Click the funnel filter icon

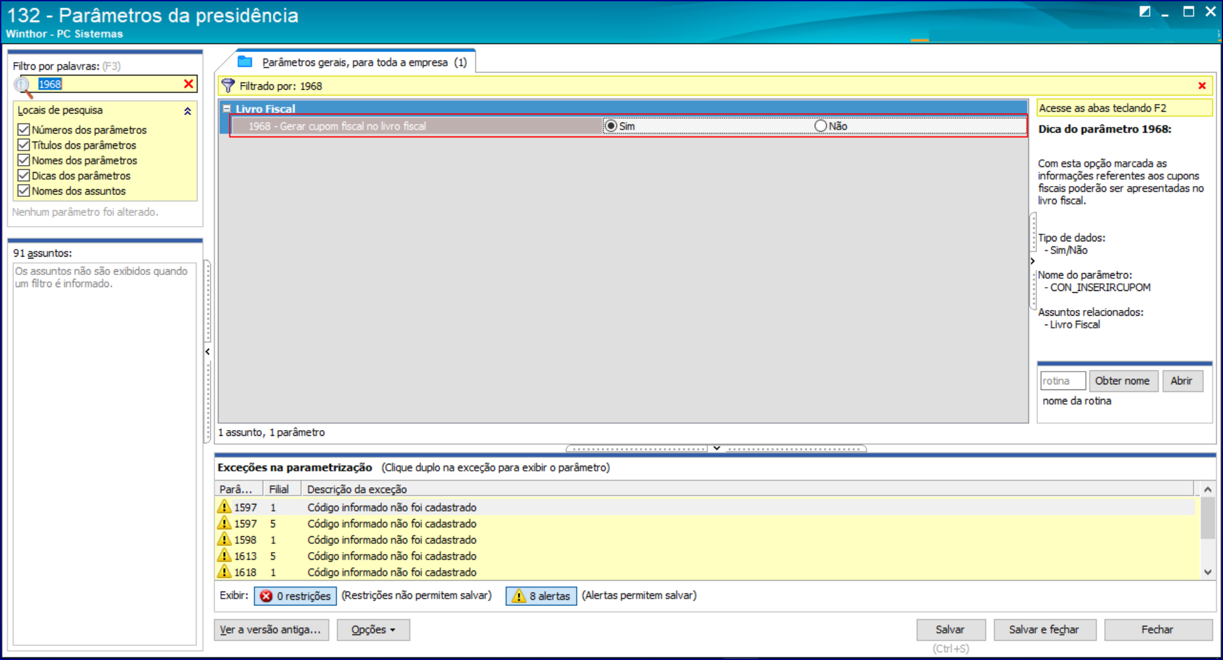[228, 86]
